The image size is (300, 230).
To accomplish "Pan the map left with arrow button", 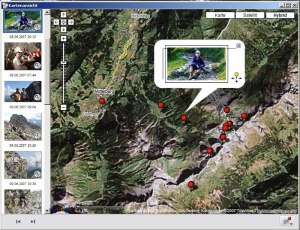I will tap(56, 22).
